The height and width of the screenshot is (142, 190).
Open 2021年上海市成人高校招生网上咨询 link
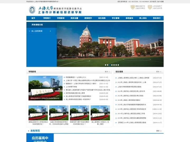pos(131,91)
